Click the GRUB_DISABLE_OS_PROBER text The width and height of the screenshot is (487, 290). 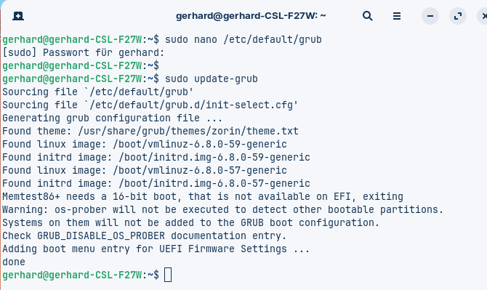point(101,235)
